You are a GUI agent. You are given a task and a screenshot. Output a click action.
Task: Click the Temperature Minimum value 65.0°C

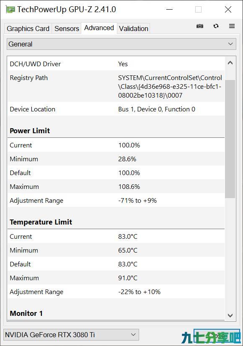tap(128, 250)
